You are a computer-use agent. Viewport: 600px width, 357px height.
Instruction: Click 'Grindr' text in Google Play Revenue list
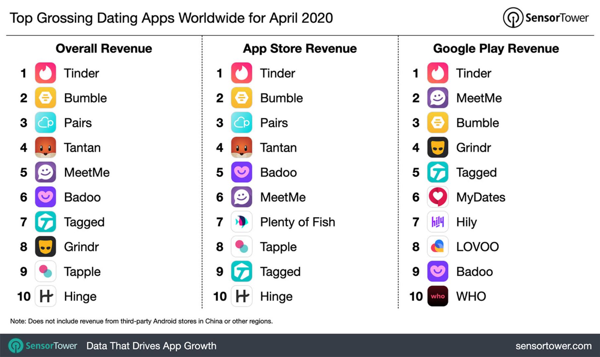[474, 147]
